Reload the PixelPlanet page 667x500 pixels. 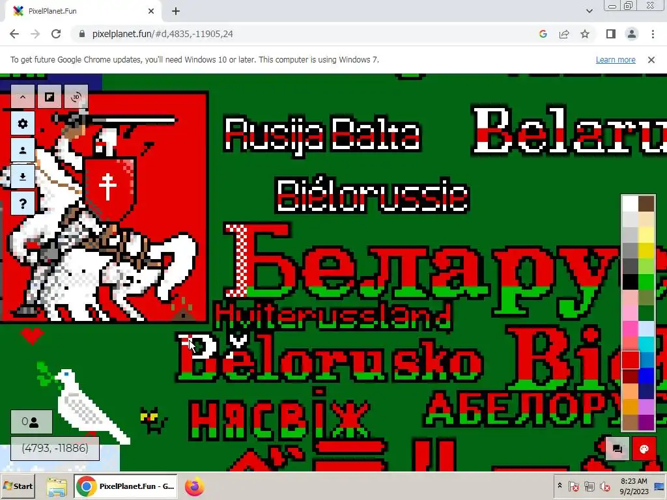56,34
